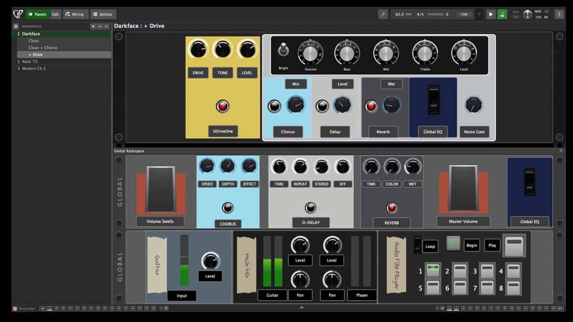Collapse the Global Rackspace panel triangle
The image size is (573, 322).
tap(561, 151)
